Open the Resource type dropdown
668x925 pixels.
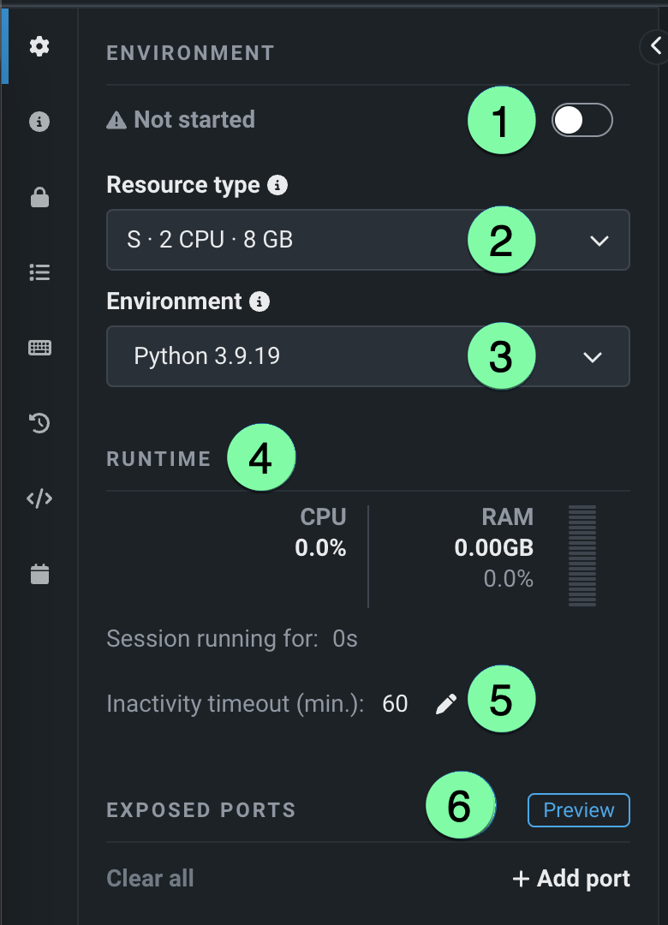tap(367, 240)
